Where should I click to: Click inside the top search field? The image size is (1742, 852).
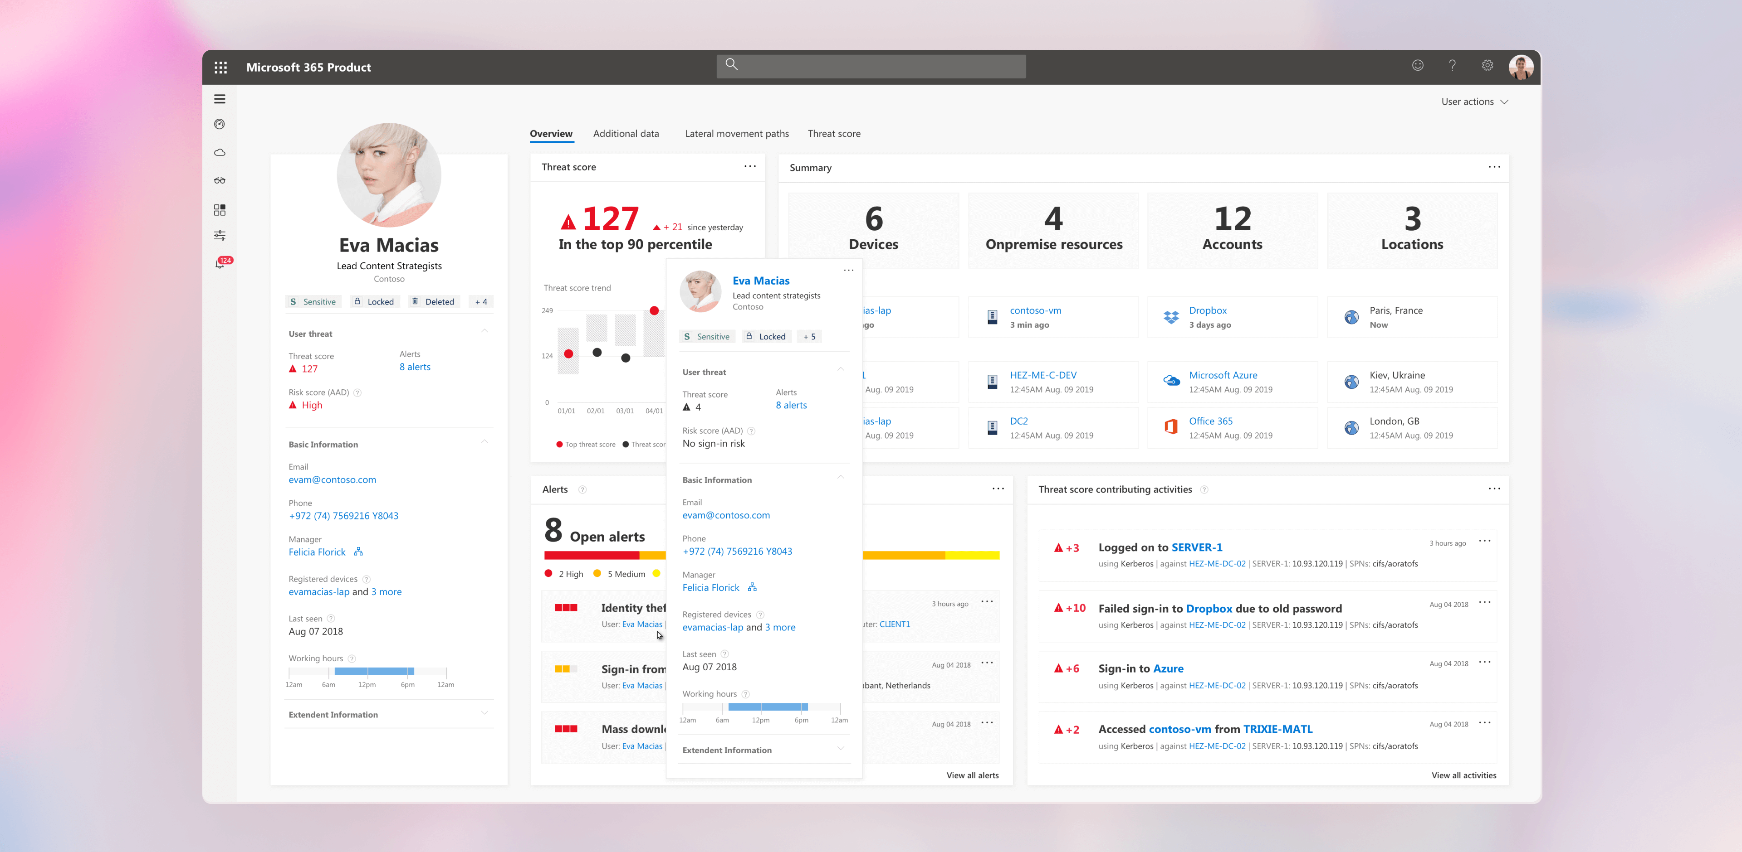(x=871, y=66)
